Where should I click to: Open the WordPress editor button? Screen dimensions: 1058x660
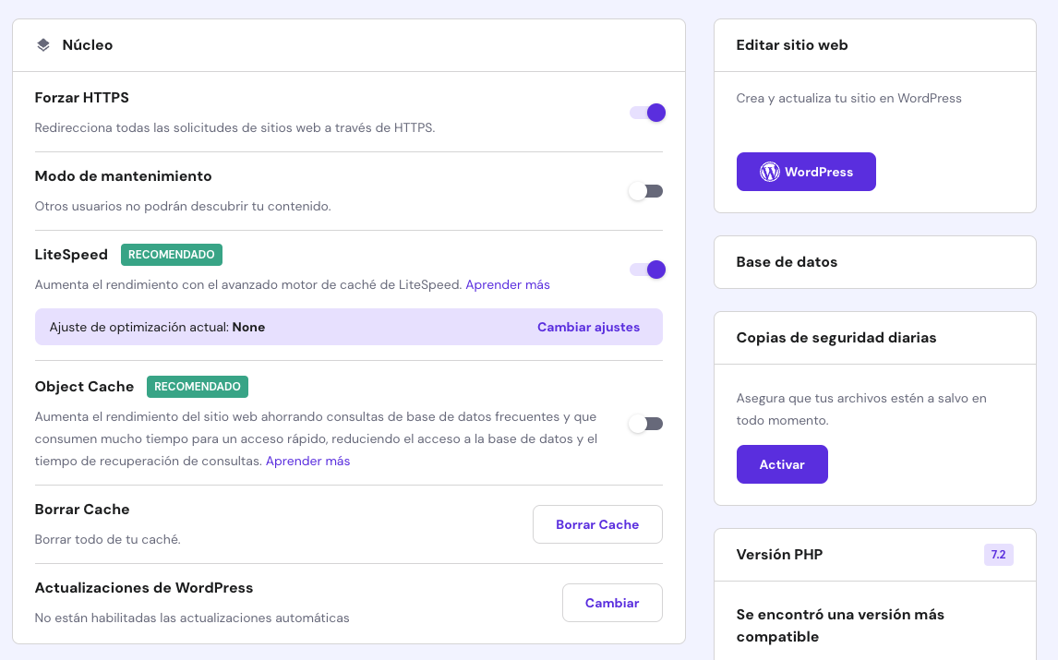point(806,172)
